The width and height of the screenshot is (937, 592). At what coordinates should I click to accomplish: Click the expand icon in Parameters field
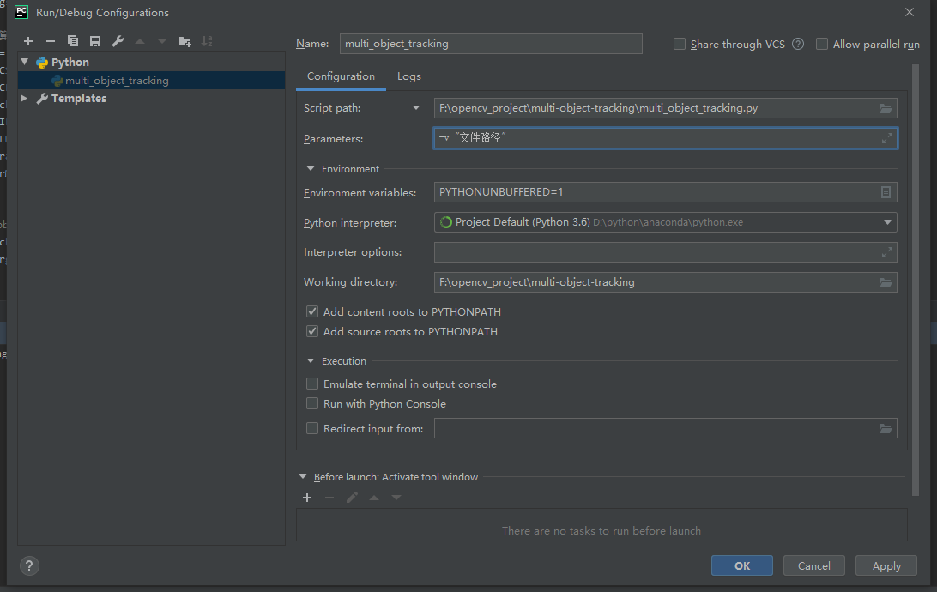(x=887, y=138)
